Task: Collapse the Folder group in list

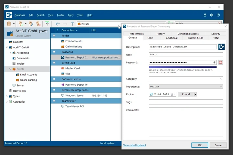Action: tap(54, 36)
